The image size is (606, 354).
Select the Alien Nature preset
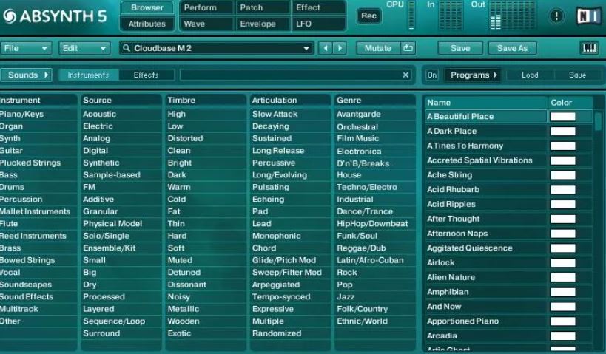[486, 278]
